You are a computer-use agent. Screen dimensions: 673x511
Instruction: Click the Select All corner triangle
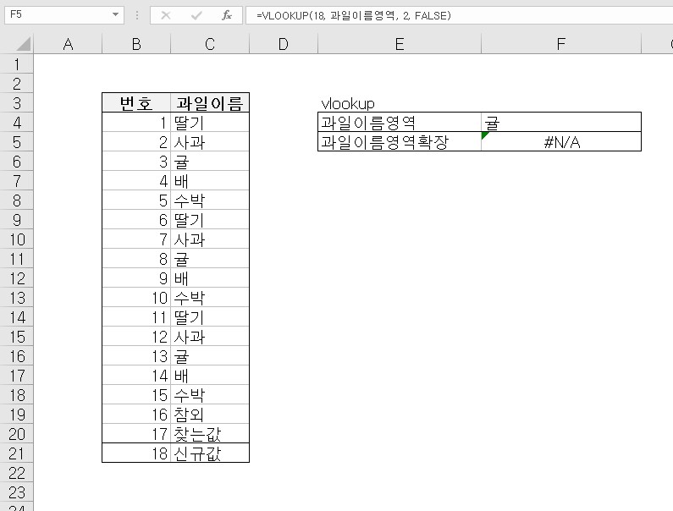click(x=23, y=44)
